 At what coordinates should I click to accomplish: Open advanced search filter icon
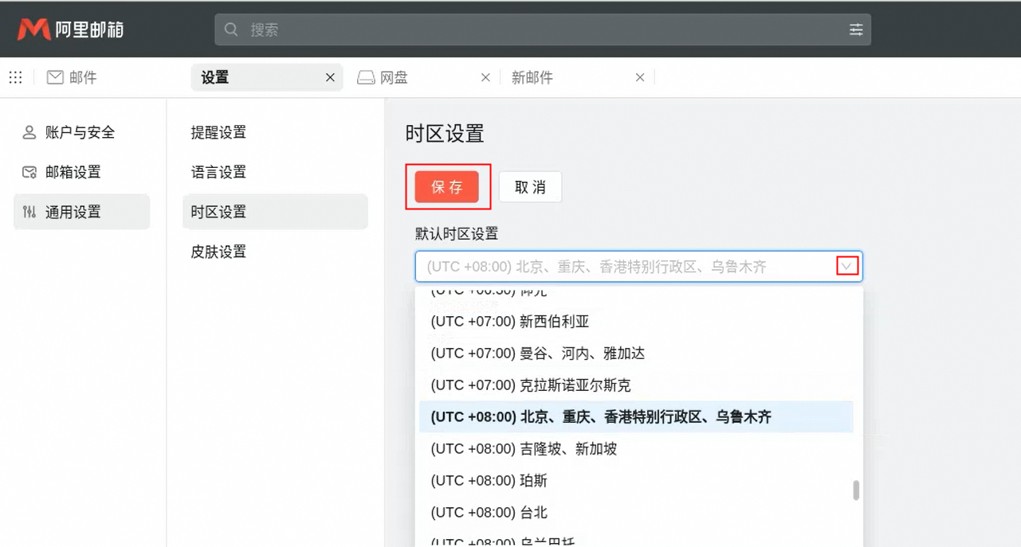[x=856, y=29]
